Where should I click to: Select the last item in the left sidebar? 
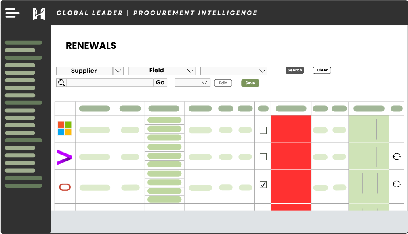click(23, 186)
